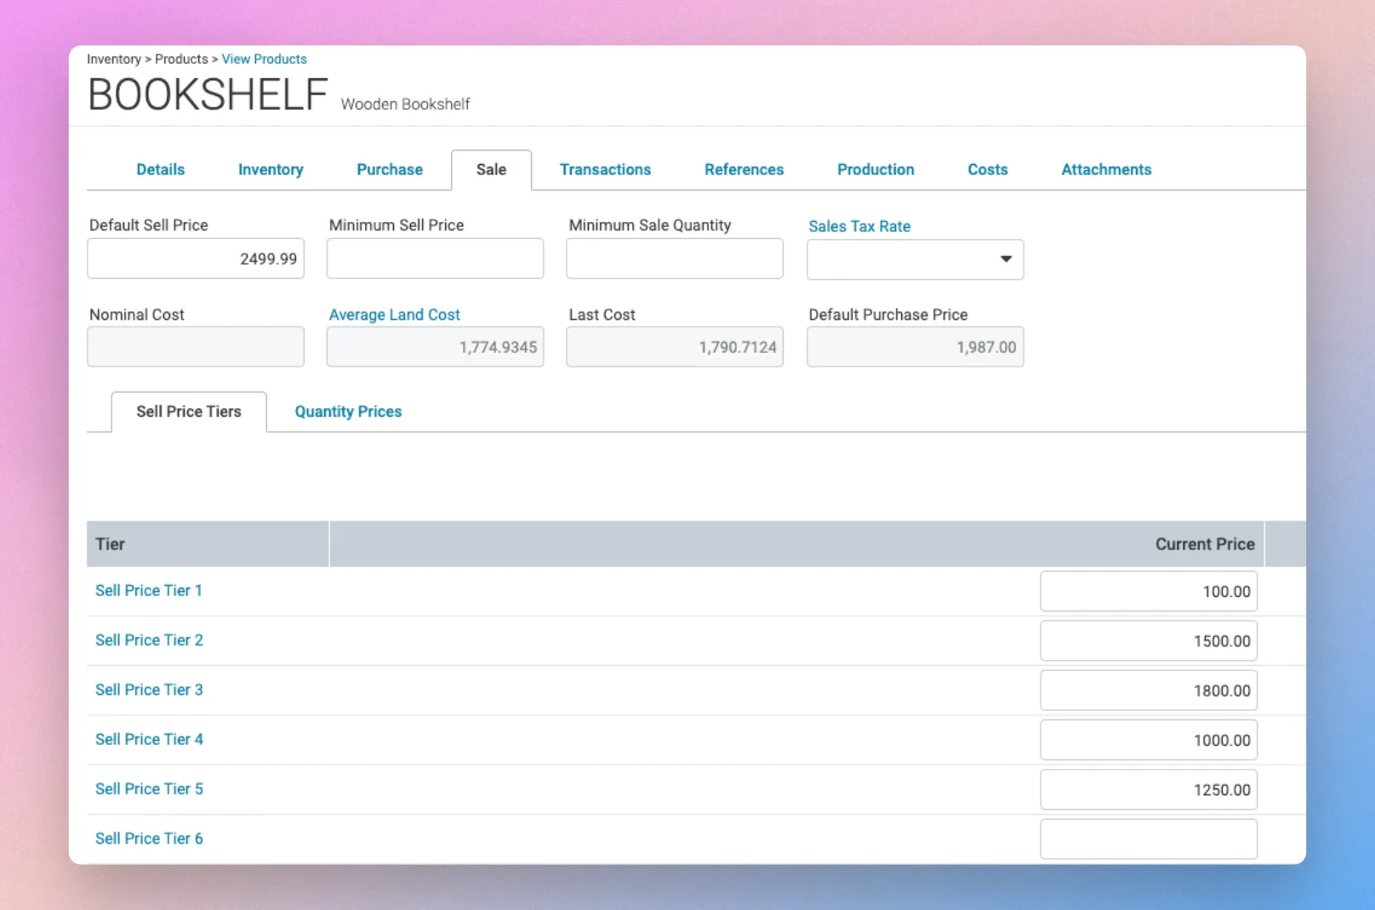Open the Sales Tax Rate dropdown arrow
This screenshot has height=910, width=1375.
1006,259
